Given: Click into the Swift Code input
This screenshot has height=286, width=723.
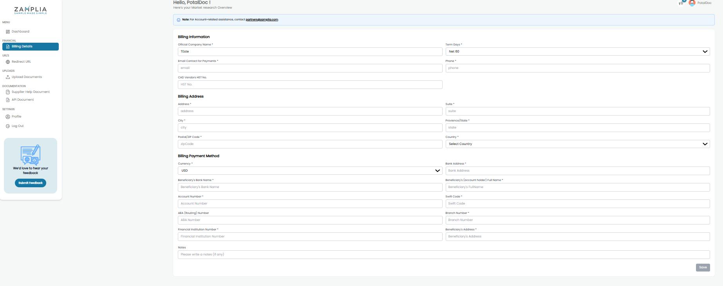Looking at the screenshot, I should point(577,204).
